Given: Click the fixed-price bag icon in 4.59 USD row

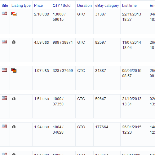Looking at the screenshot, I should pos(14,42).
